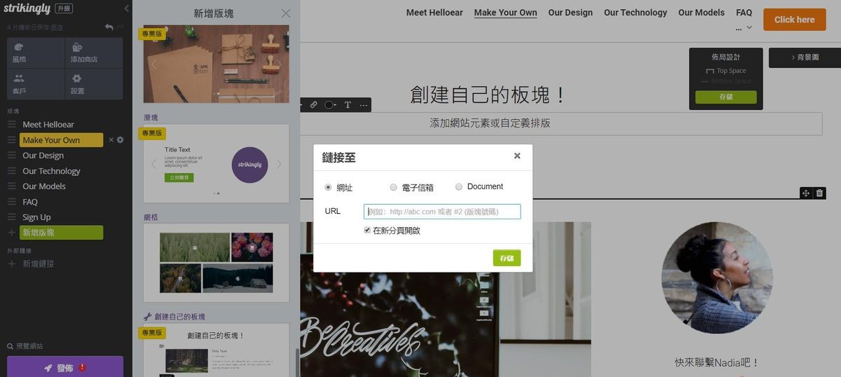Choose the Document radio option

(x=459, y=186)
